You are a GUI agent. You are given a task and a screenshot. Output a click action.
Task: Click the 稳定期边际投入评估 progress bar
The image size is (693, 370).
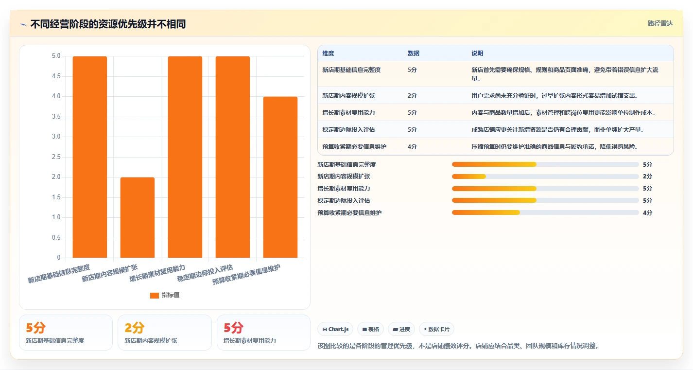[545, 200]
